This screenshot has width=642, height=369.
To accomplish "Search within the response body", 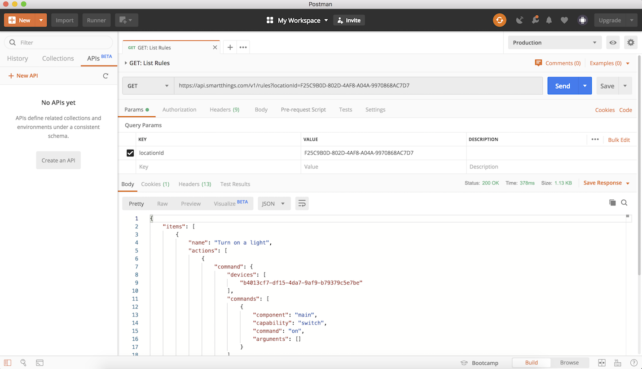I will (624, 203).
